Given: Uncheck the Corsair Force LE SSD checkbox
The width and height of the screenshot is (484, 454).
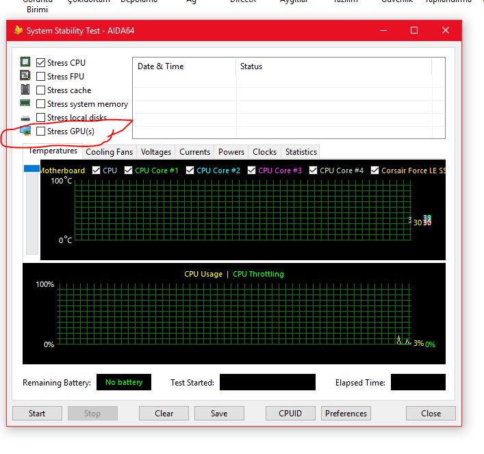Looking at the screenshot, I should tap(374, 171).
